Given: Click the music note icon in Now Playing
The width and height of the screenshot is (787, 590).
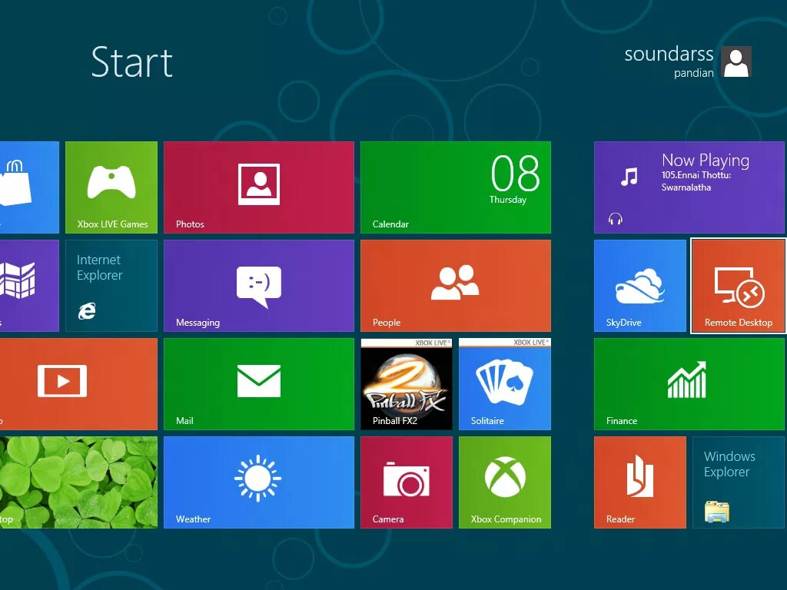Looking at the screenshot, I should coord(629,177).
